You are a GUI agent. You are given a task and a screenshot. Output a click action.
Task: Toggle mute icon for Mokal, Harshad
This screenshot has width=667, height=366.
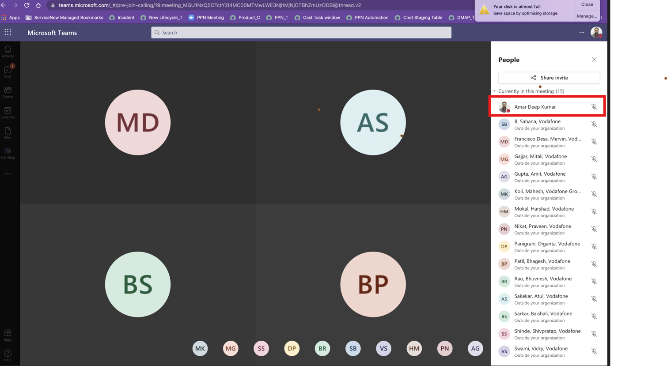(x=594, y=211)
